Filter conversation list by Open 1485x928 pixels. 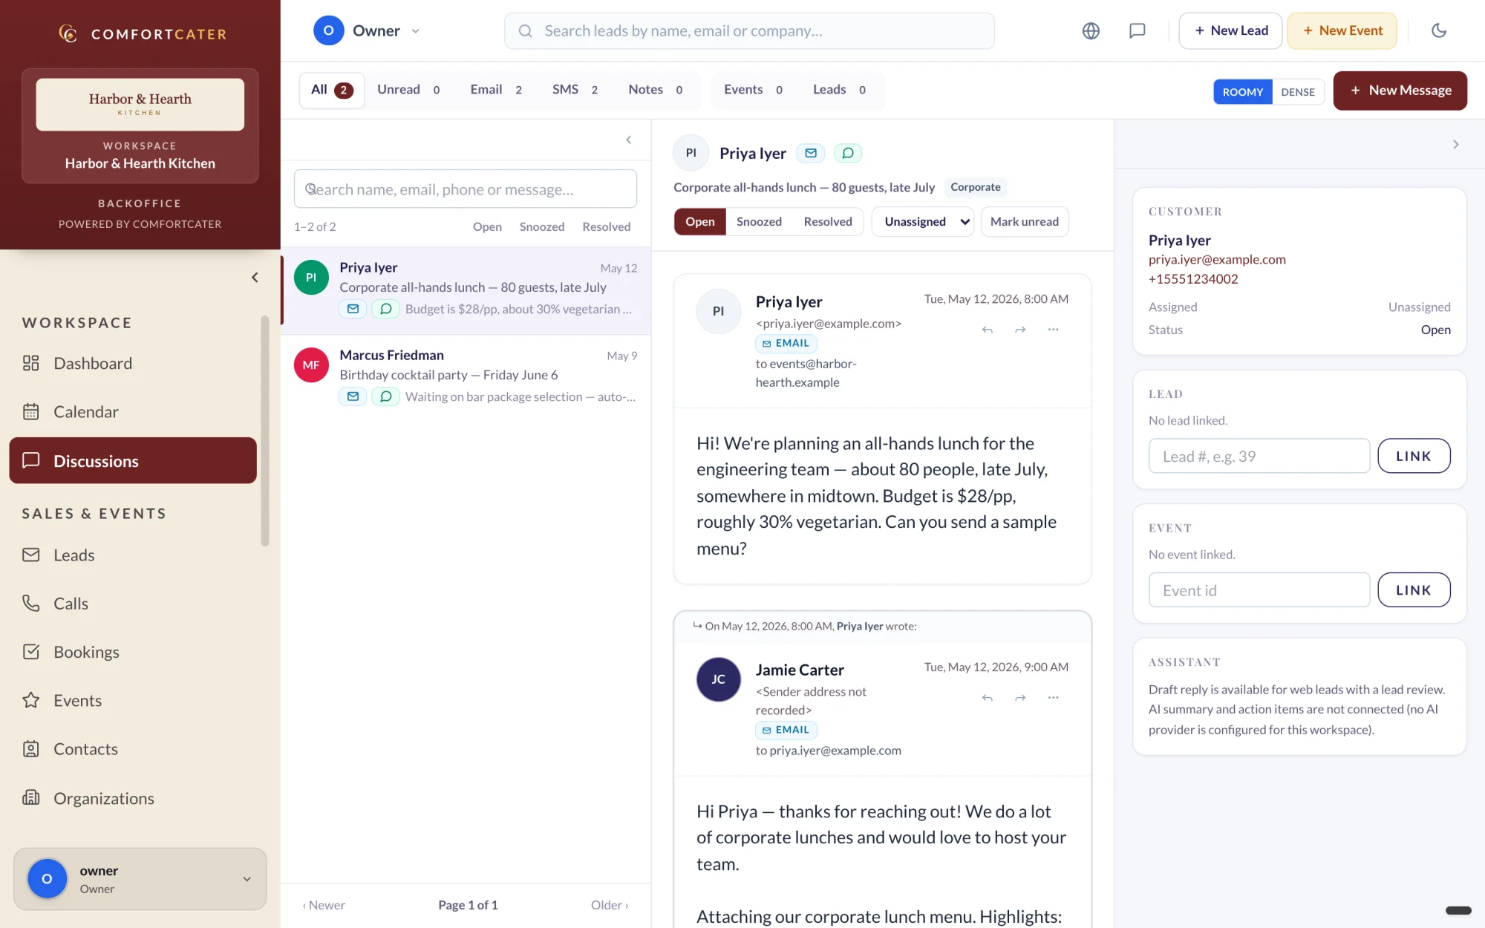click(x=487, y=226)
